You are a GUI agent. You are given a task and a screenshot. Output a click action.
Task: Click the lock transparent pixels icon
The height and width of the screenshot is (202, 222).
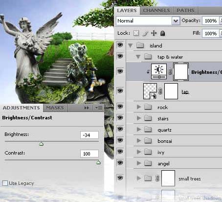point(136,33)
